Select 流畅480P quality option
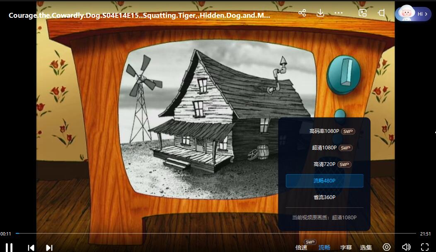Viewport: 436px width, 252px height. coord(325,181)
